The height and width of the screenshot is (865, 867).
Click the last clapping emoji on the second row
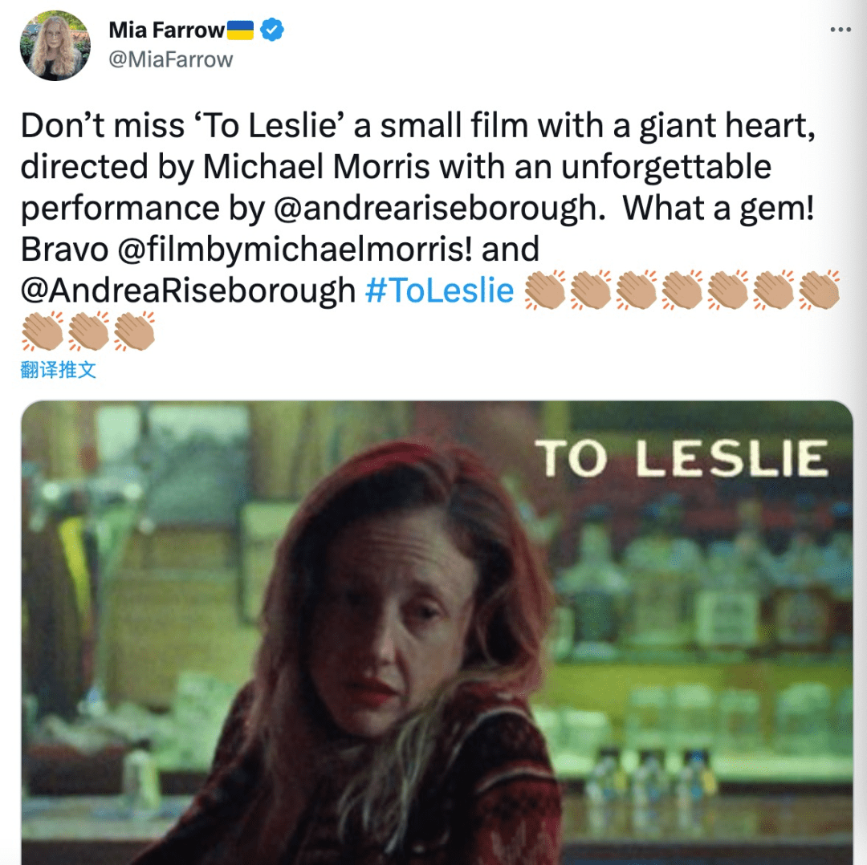pyautogui.click(x=135, y=331)
